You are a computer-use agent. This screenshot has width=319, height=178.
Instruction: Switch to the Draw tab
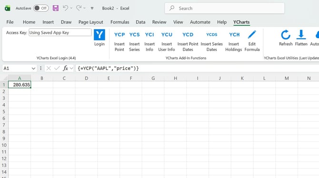click(x=66, y=22)
